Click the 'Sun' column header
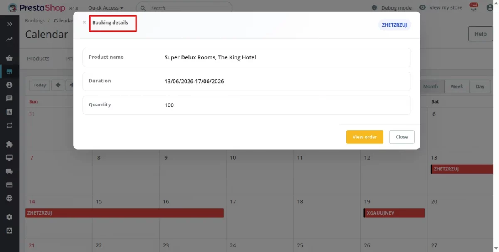Screen dimensions: 499x252 pos(33,101)
